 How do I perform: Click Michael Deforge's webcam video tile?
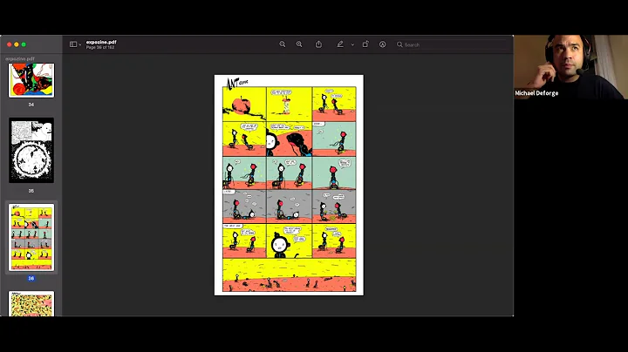(x=570, y=67)
